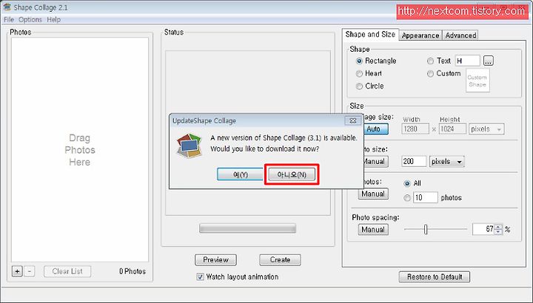Screen dimensions: 533x303
Task: Select the All photos radio button
Action: 407,183
